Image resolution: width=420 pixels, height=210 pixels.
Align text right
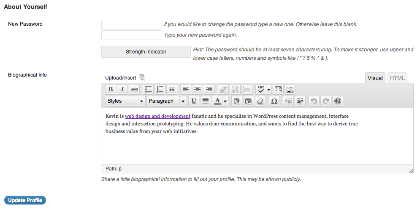209,89
